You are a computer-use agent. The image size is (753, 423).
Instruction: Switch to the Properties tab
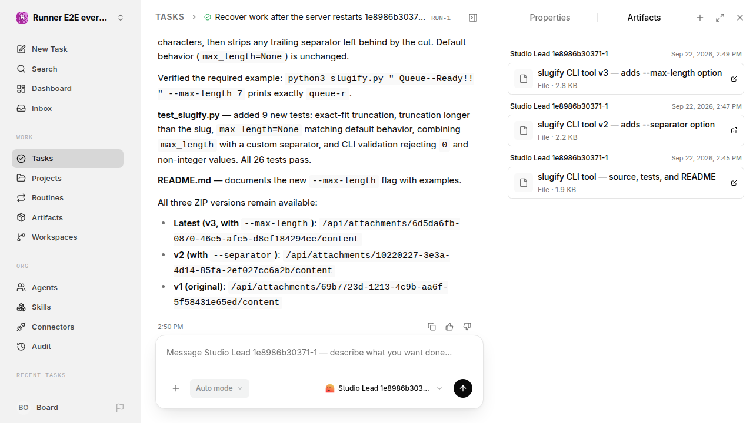tap(549, 18)
